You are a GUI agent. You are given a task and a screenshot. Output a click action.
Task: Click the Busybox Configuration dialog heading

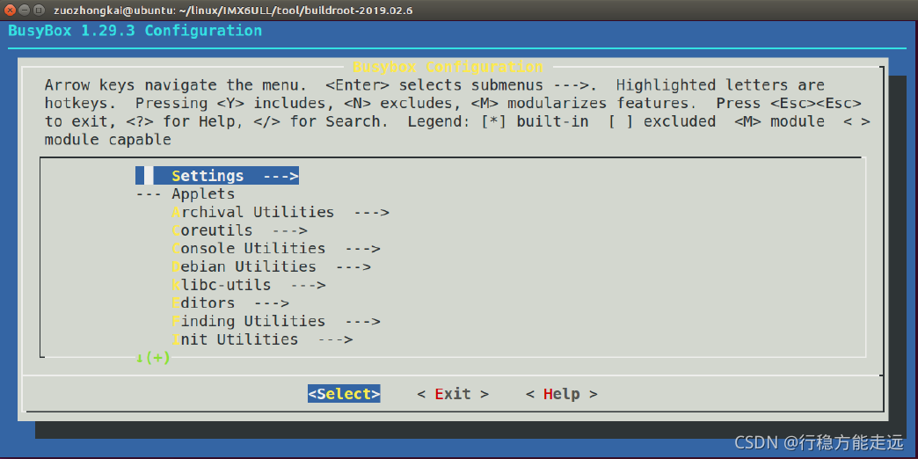click(x=448, y=66)
